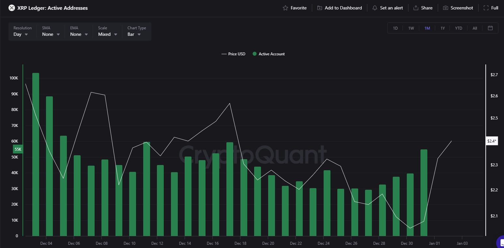
Task: Click the 100K y-axis label
Action: coord(14,78)
